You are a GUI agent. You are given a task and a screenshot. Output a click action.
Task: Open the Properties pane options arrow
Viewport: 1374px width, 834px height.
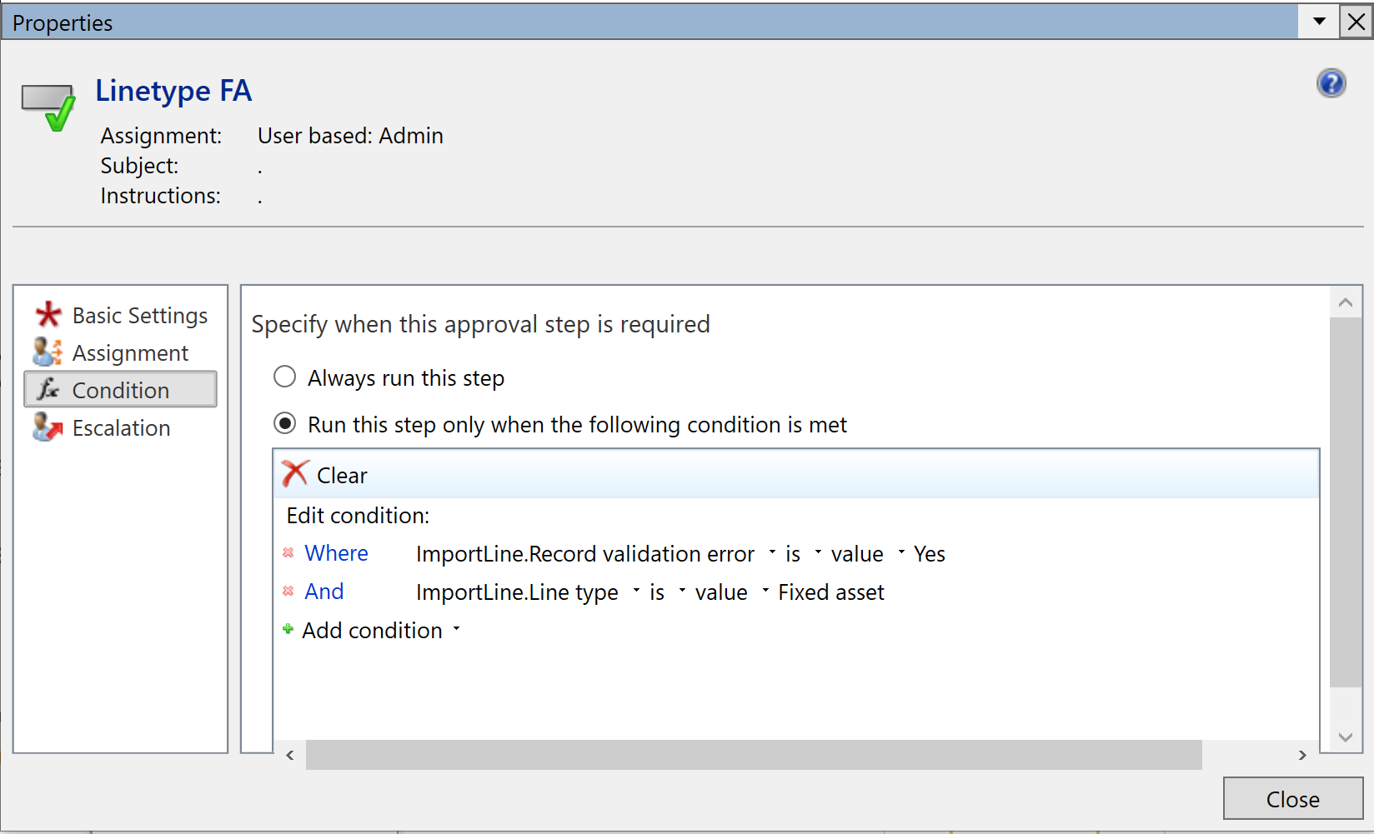click(1319, 21)
